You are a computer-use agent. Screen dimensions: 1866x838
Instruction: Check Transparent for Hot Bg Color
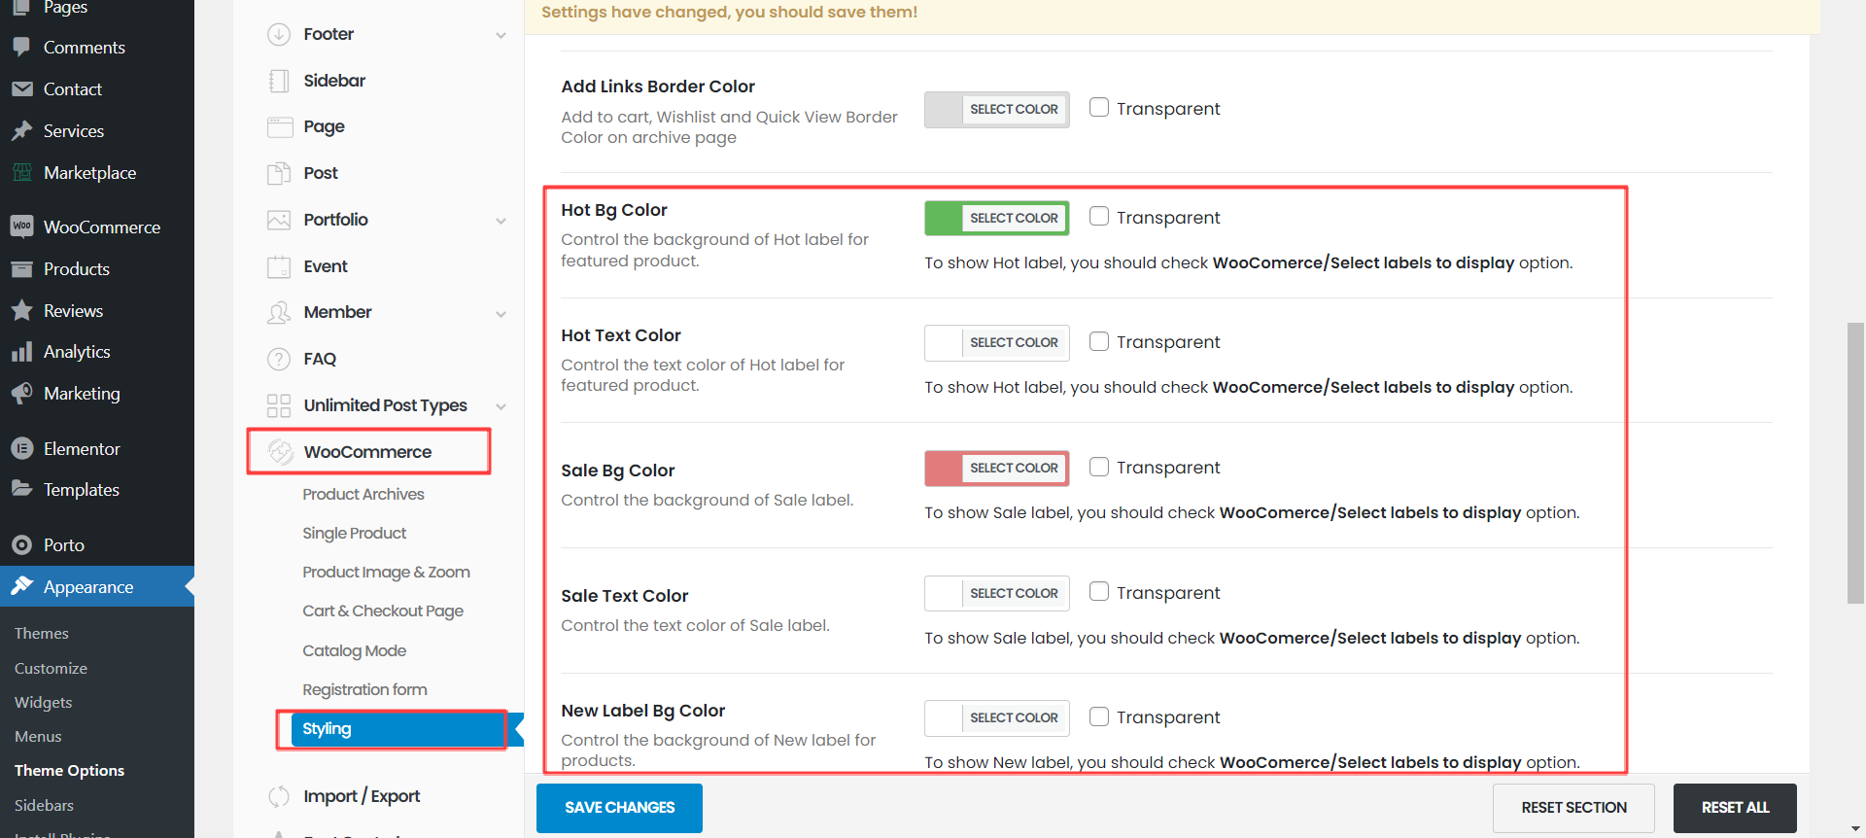[x=1099, y=216]
